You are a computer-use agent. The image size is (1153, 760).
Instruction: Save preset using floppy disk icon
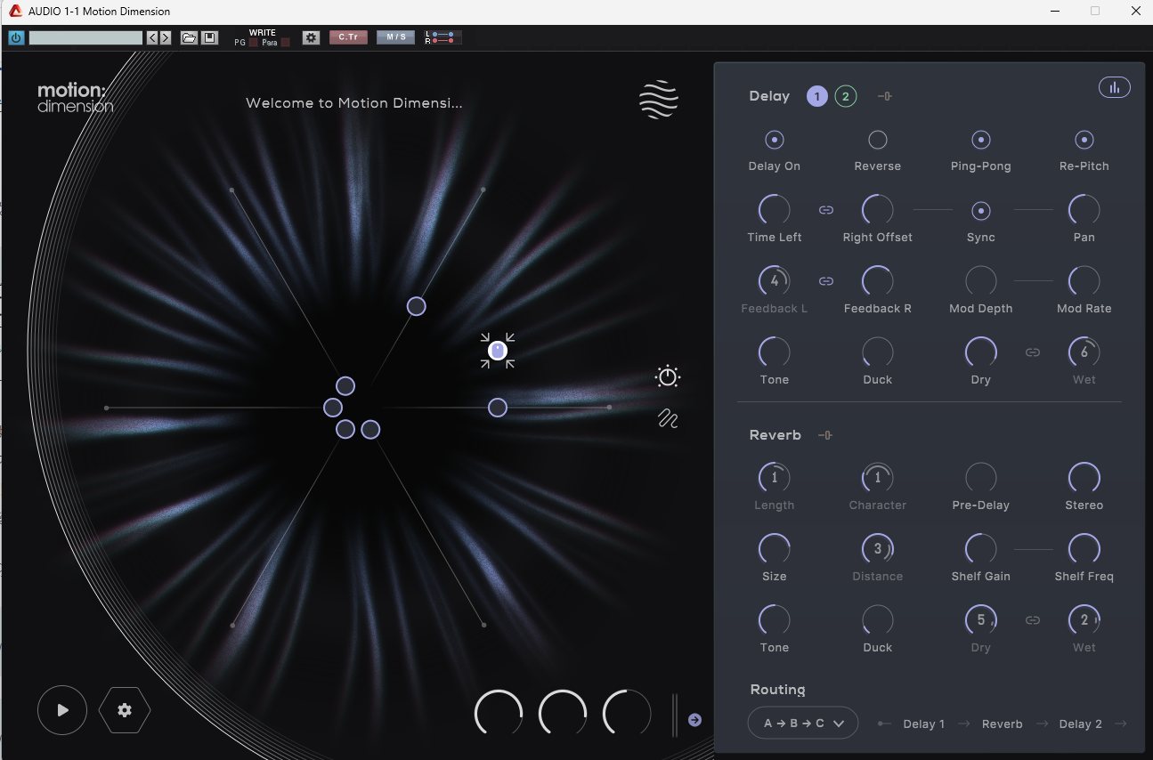(209, 37)
